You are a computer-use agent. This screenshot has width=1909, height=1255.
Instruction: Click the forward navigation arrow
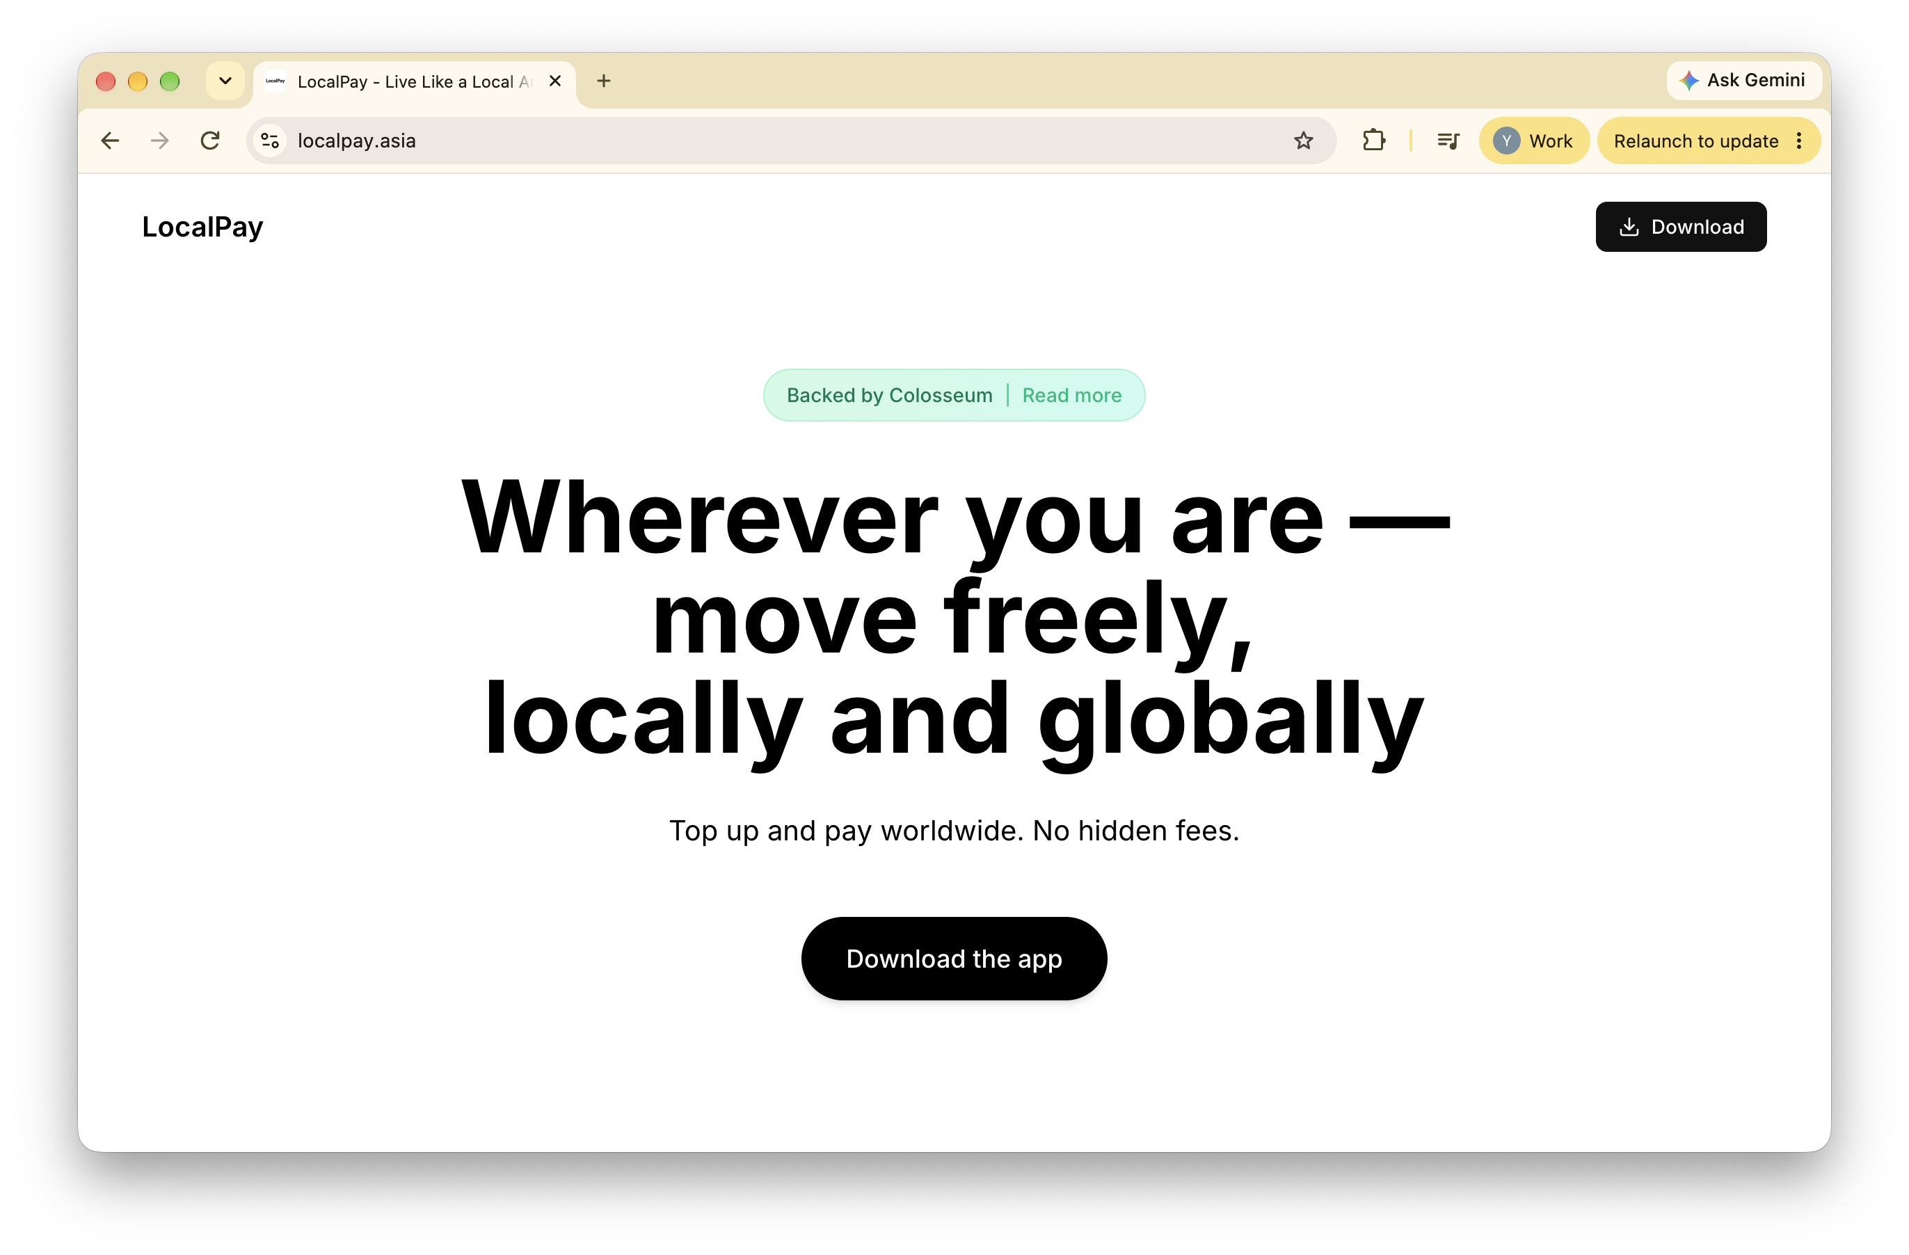(159, 141)
